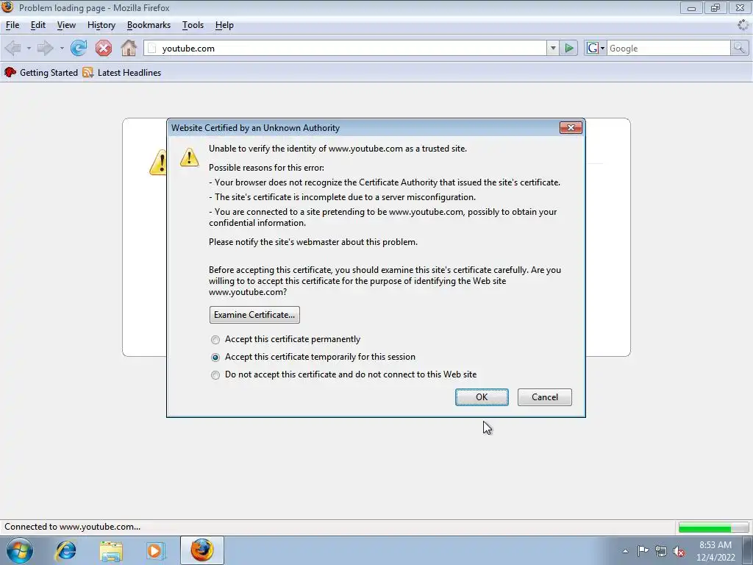Open the Forward button history dropdown

(62, 48)
